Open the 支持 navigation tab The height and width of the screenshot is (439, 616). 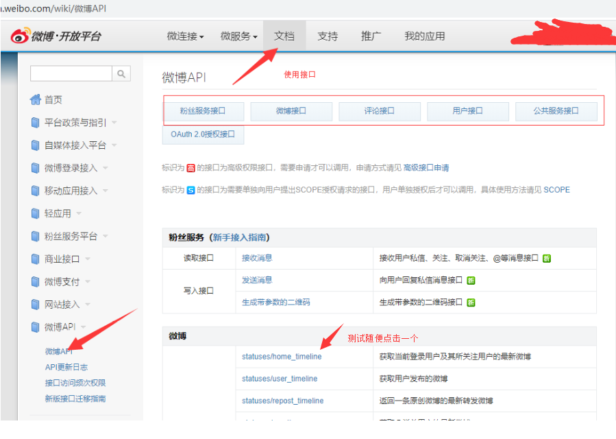pyautogui.click(x=328, y=36)
